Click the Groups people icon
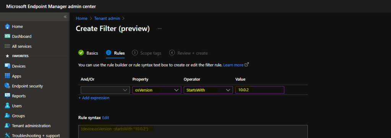The width and height of the screenshot is (391, 138). tap(7, 116)
